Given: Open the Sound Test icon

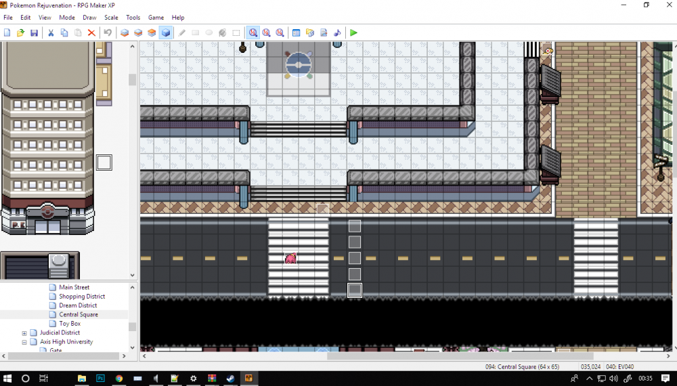Looking at the screenshot, I should click(x=337, y=33).
